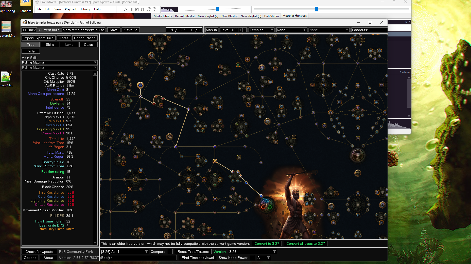Click the Path of Building title bar icon
471x264 pixels.
click(24, 22)
